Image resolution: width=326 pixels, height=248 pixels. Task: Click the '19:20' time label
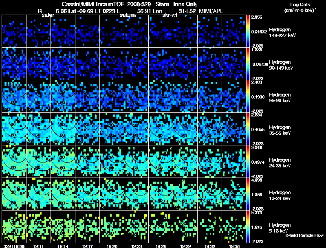(x=112, y=246)
